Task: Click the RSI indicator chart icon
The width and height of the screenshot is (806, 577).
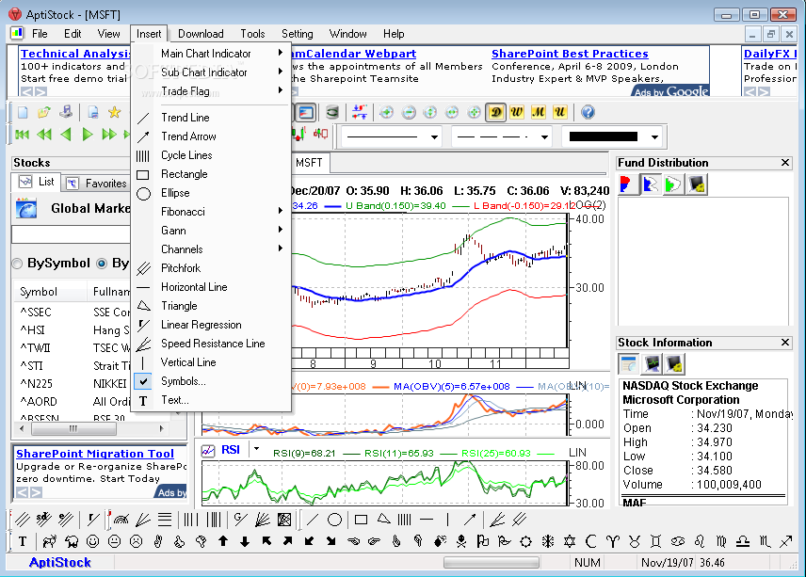Action: pyautogui.click(x=208, y=451)
